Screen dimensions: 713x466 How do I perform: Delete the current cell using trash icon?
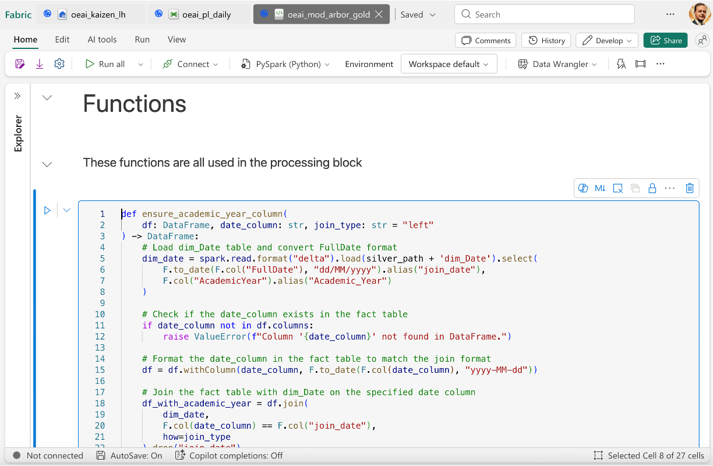tap(690, 188)
